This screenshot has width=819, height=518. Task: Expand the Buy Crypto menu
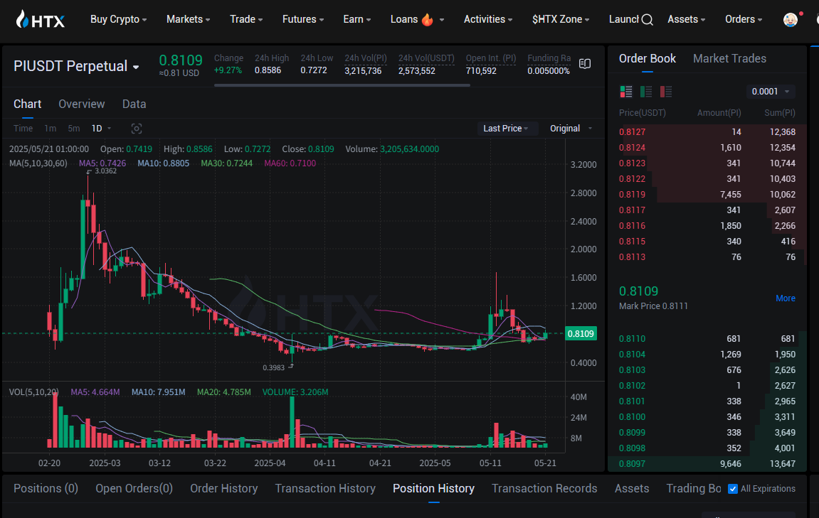[x=119, y=19]
